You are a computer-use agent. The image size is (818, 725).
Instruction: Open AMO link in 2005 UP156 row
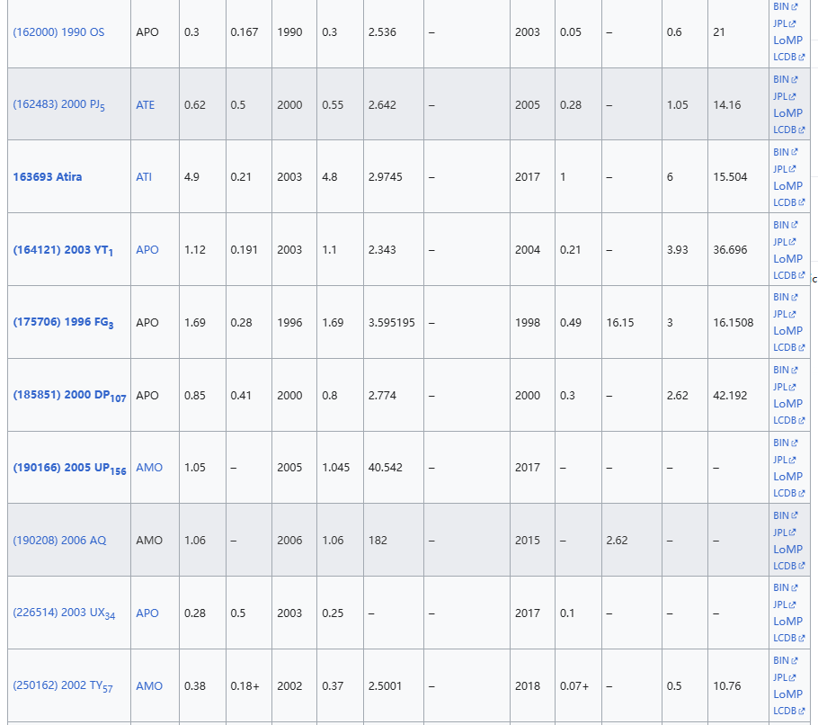149,468
